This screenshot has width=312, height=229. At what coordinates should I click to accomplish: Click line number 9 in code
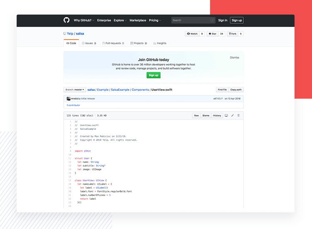(70, 151)
